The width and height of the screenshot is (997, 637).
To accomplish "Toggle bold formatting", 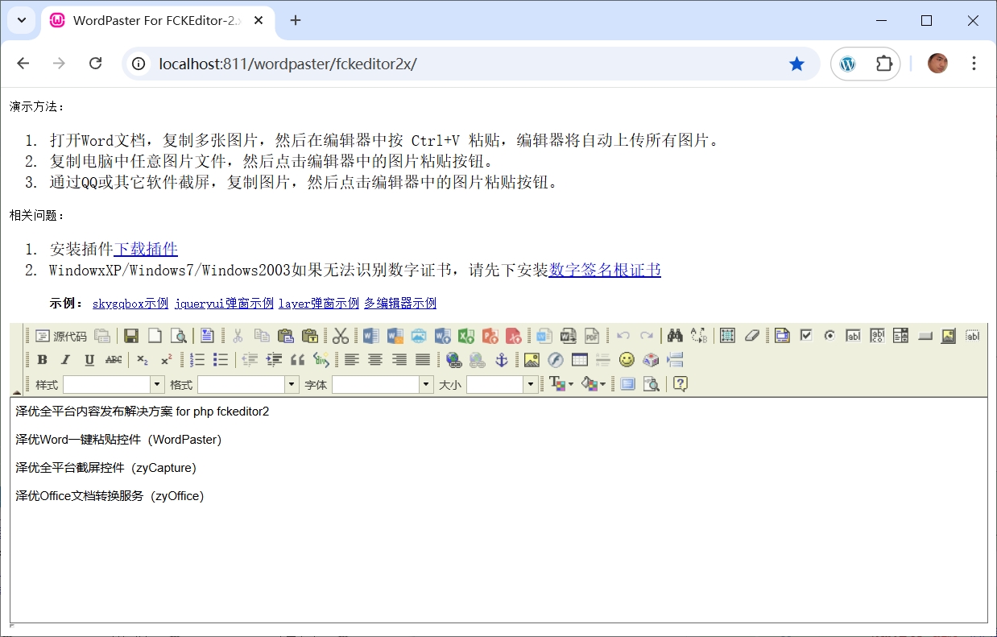I will (42, 360).
